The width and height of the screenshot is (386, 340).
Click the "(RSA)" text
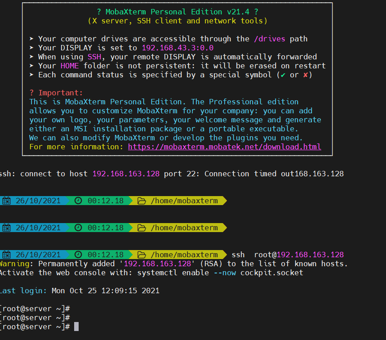211,264
